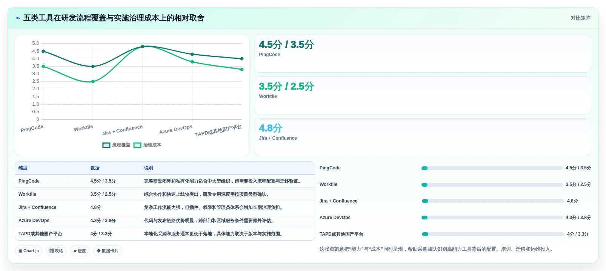Viewport: 606px width, 271px height.
Task: Select the Worktile row in the table
Action: [165, 194]
